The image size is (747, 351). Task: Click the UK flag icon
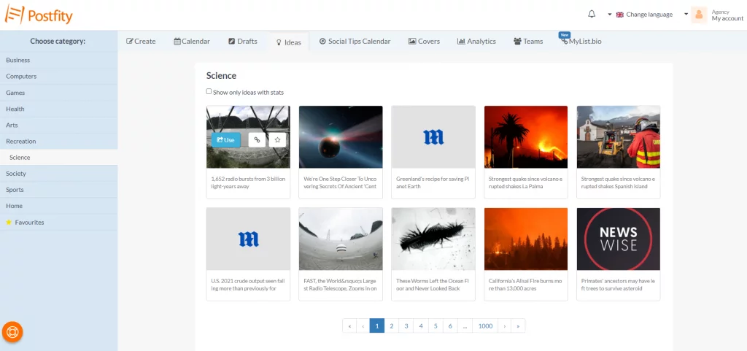tap(620, 15)
